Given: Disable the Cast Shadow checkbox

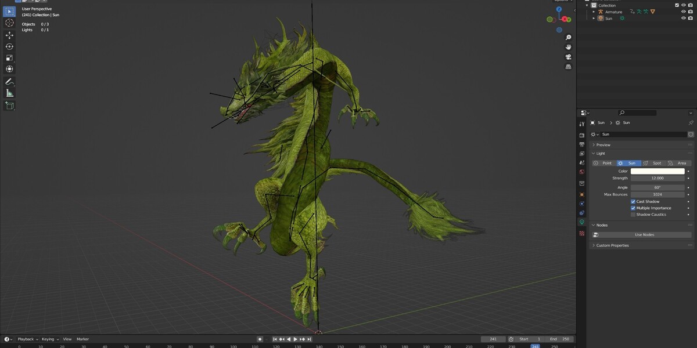Looking at the screenshot, I should 633,201.
